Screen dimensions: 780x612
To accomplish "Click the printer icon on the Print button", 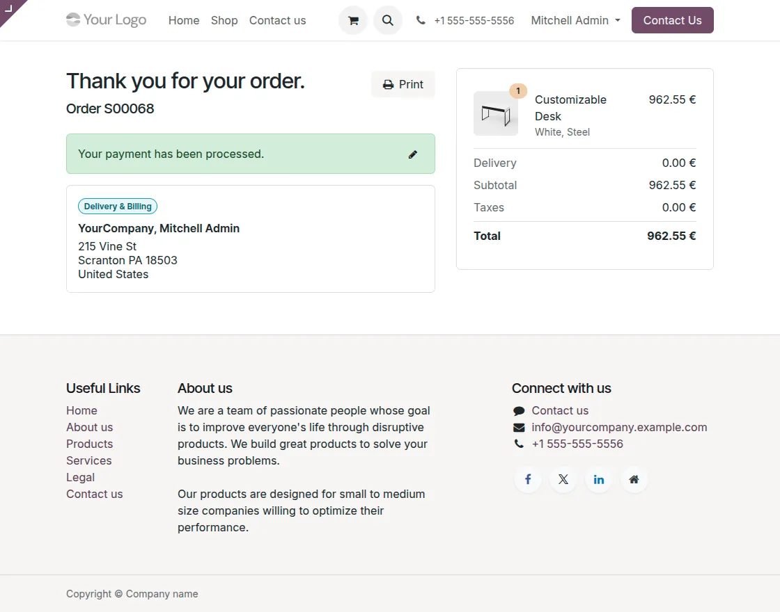I will click(x=387, y=83).
